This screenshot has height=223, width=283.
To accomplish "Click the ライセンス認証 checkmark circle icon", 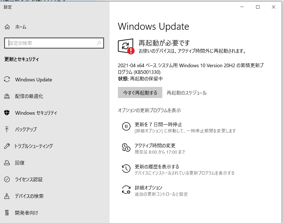I will (7, 179).
